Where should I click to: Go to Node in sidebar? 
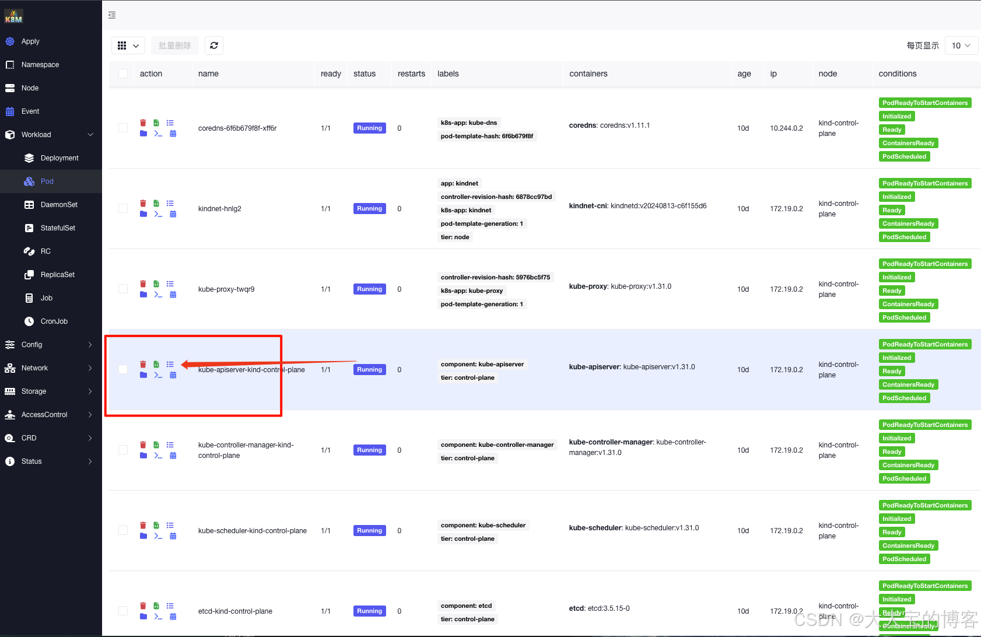click(51, 88)
